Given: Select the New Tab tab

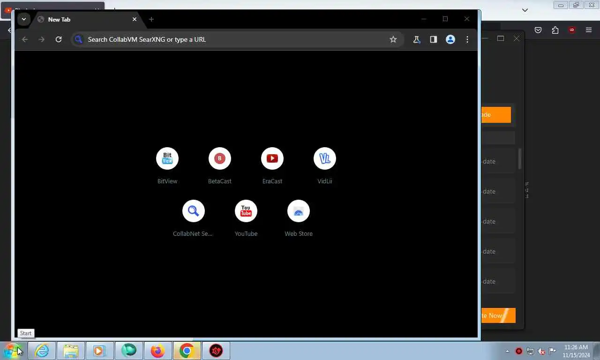Looking at the screenshot, I should coord(87,19).
